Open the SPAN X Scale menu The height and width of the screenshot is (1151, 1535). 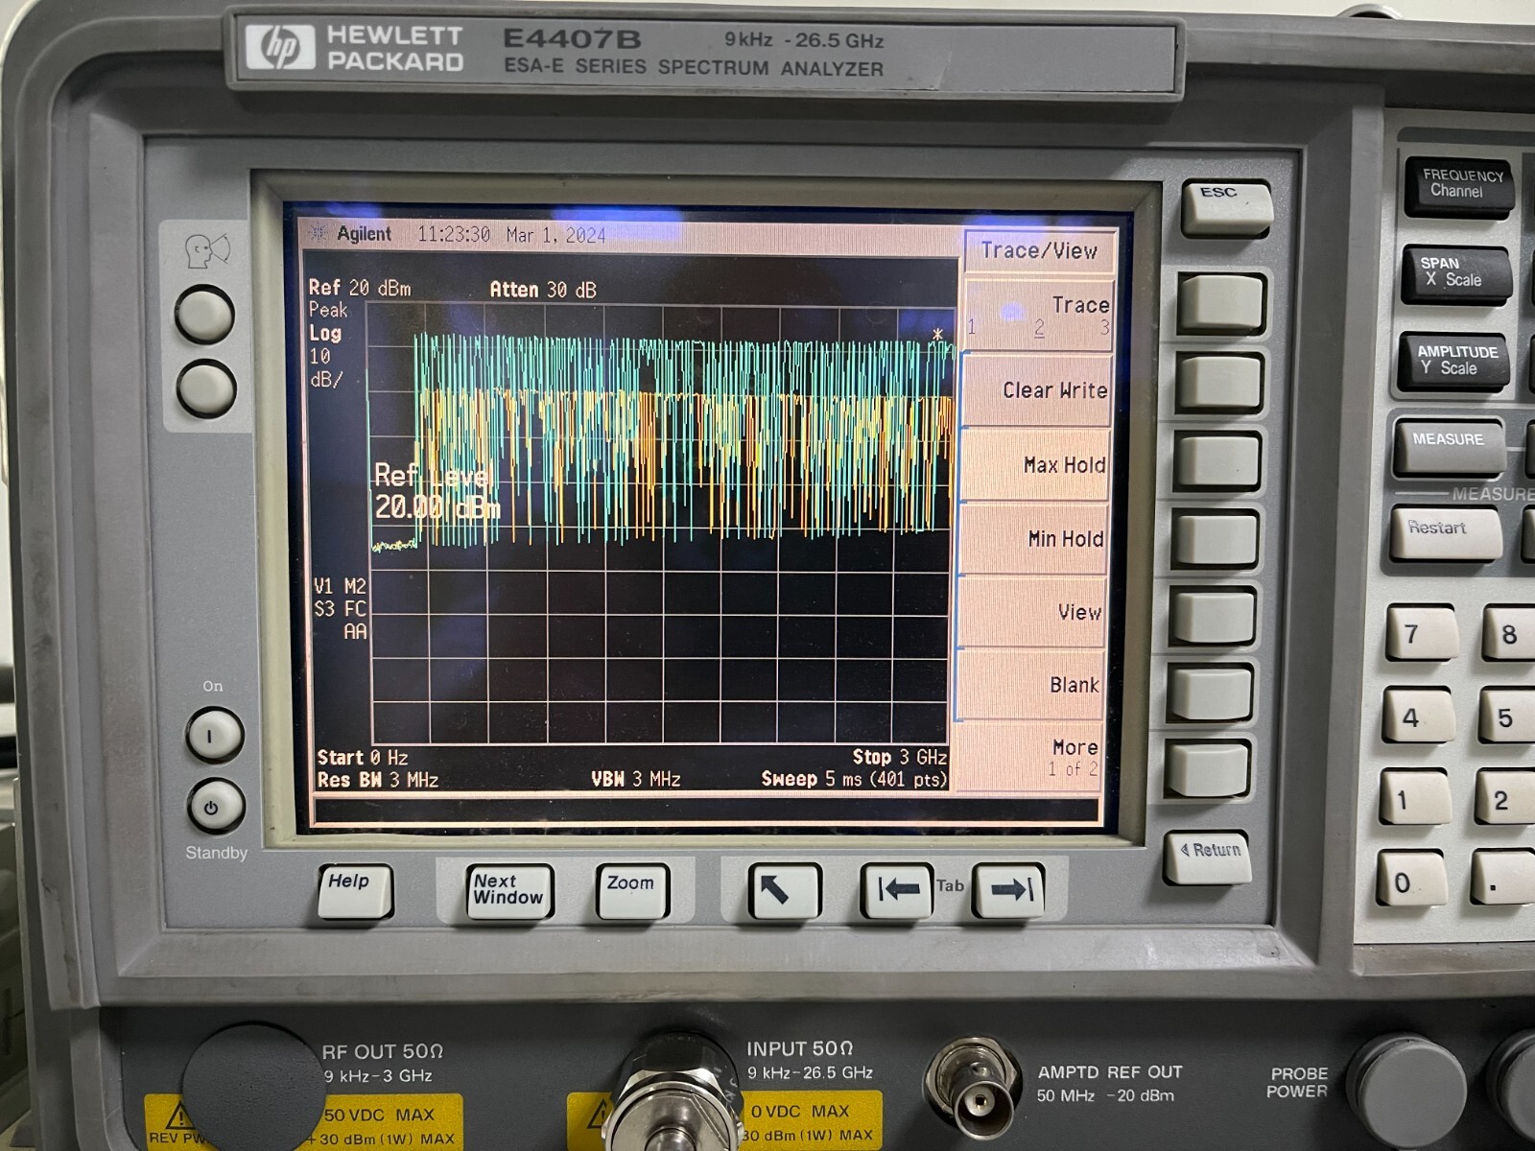(x=1453, y=273)
